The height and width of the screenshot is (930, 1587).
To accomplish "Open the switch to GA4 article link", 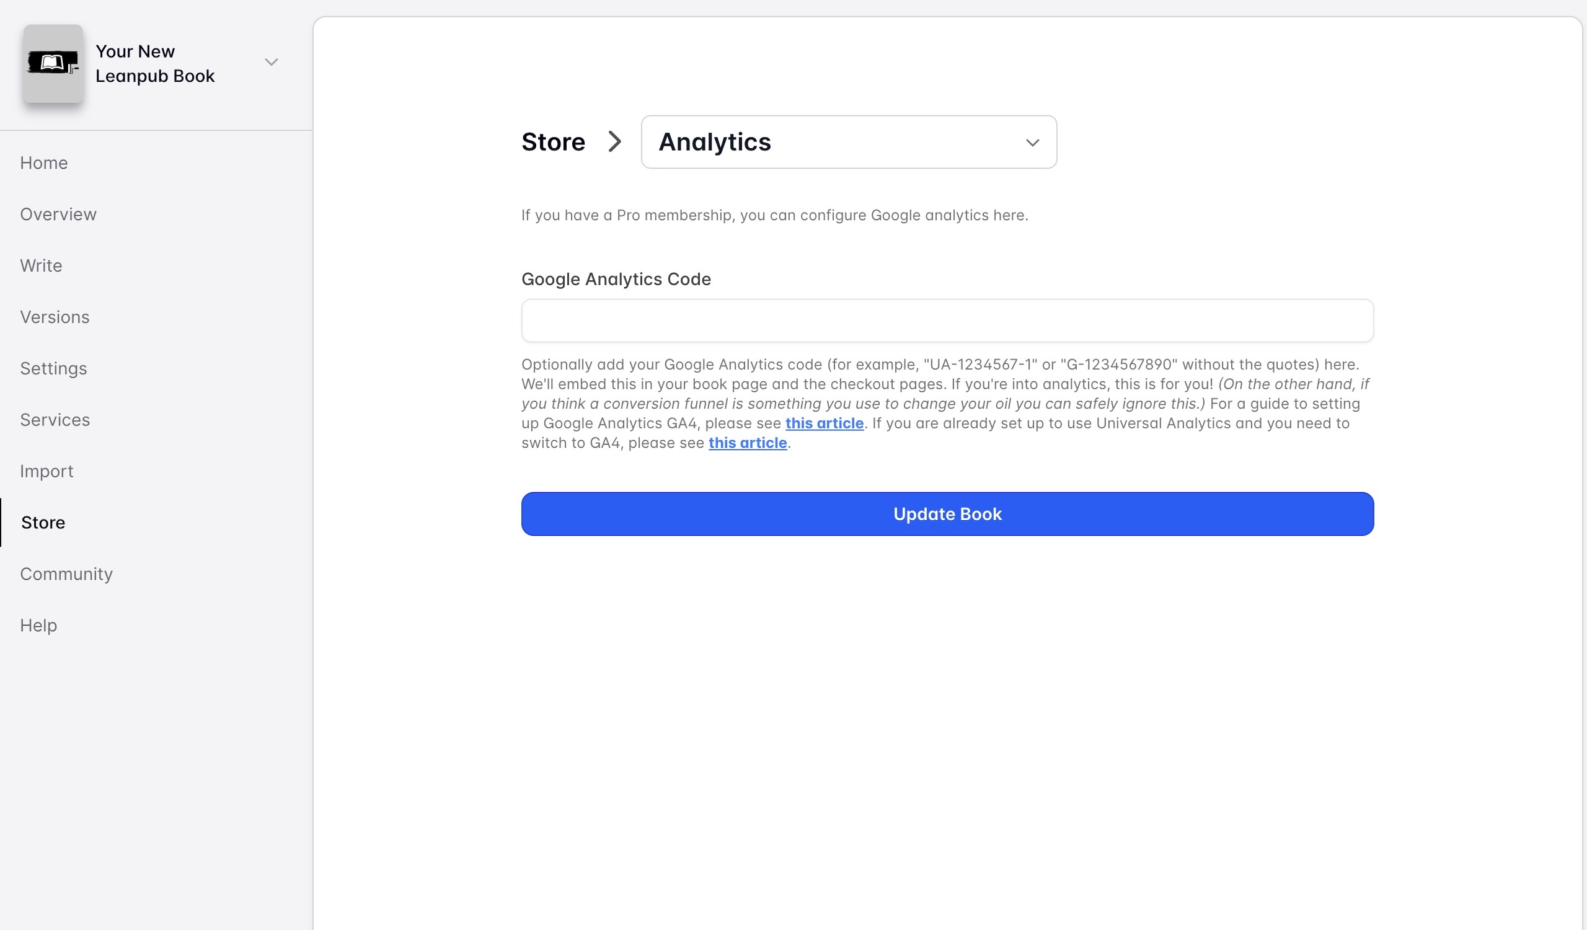I will point(747,443).
